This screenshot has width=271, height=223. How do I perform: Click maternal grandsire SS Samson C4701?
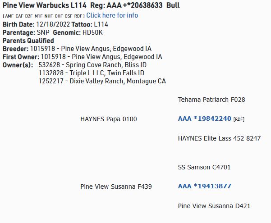204,167
